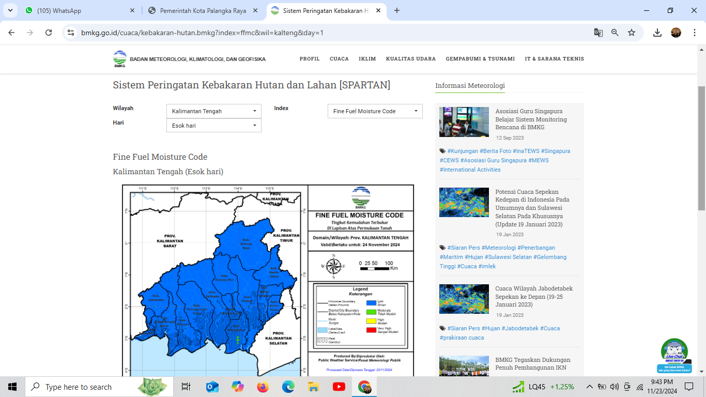
Task: Click the browser forward arrow
Action: [30, 33]
